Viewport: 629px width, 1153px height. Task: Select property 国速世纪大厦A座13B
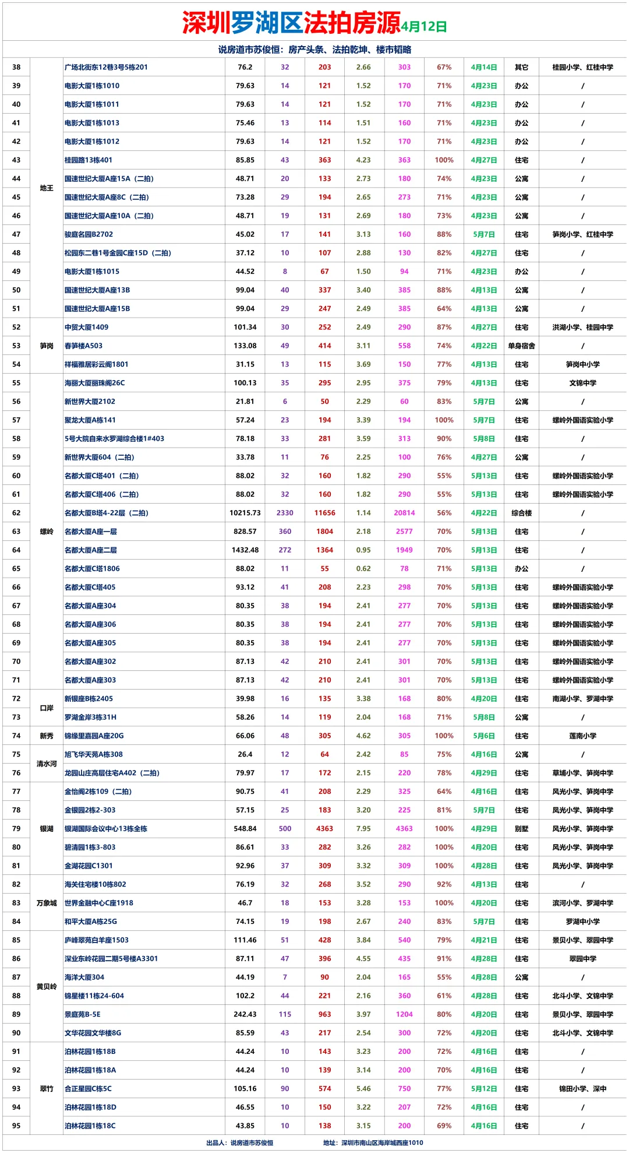[97, 290]
